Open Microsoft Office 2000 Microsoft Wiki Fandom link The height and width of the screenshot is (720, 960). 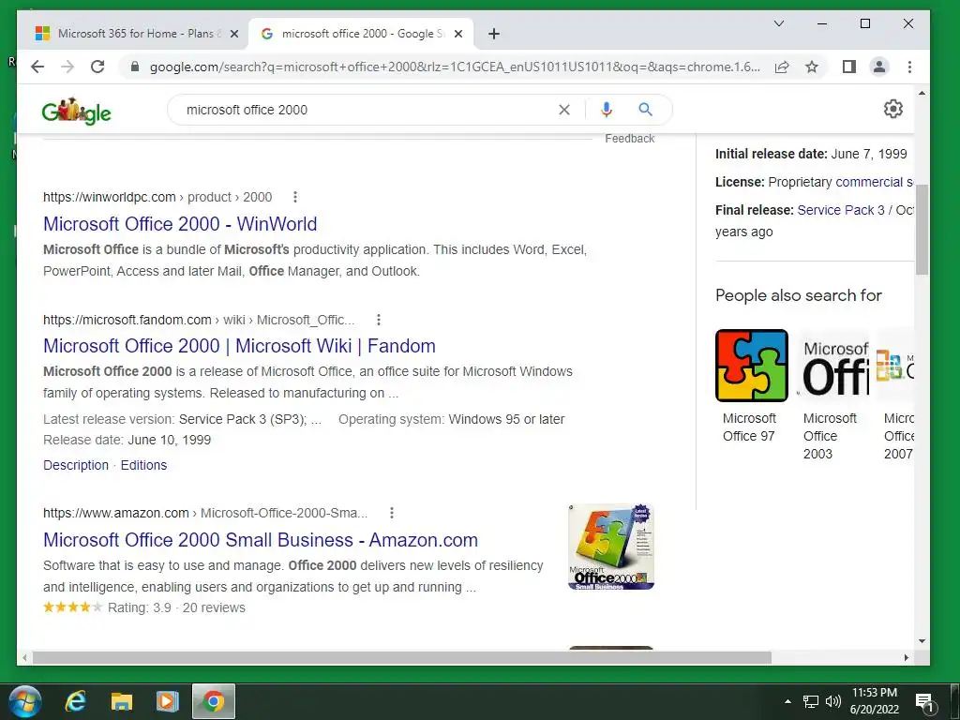click(x=239, y=346)
